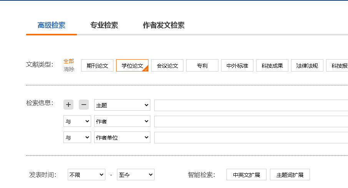
Task: Select 全部 document types
Action: [68, 61]
